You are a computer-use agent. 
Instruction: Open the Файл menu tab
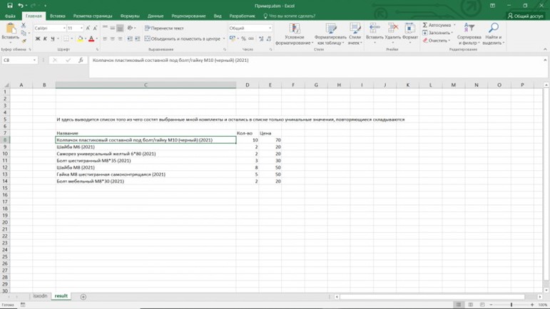tap(10, 16)
